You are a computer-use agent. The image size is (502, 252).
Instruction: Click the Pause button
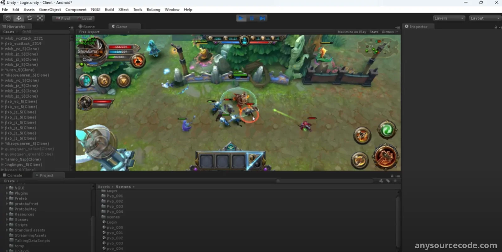[252, 18]
